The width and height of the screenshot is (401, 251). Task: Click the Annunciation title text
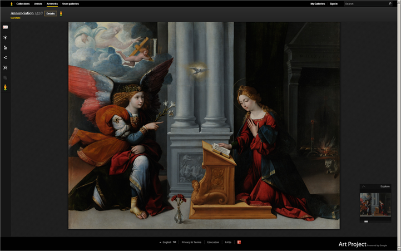[x=22, y=13]
